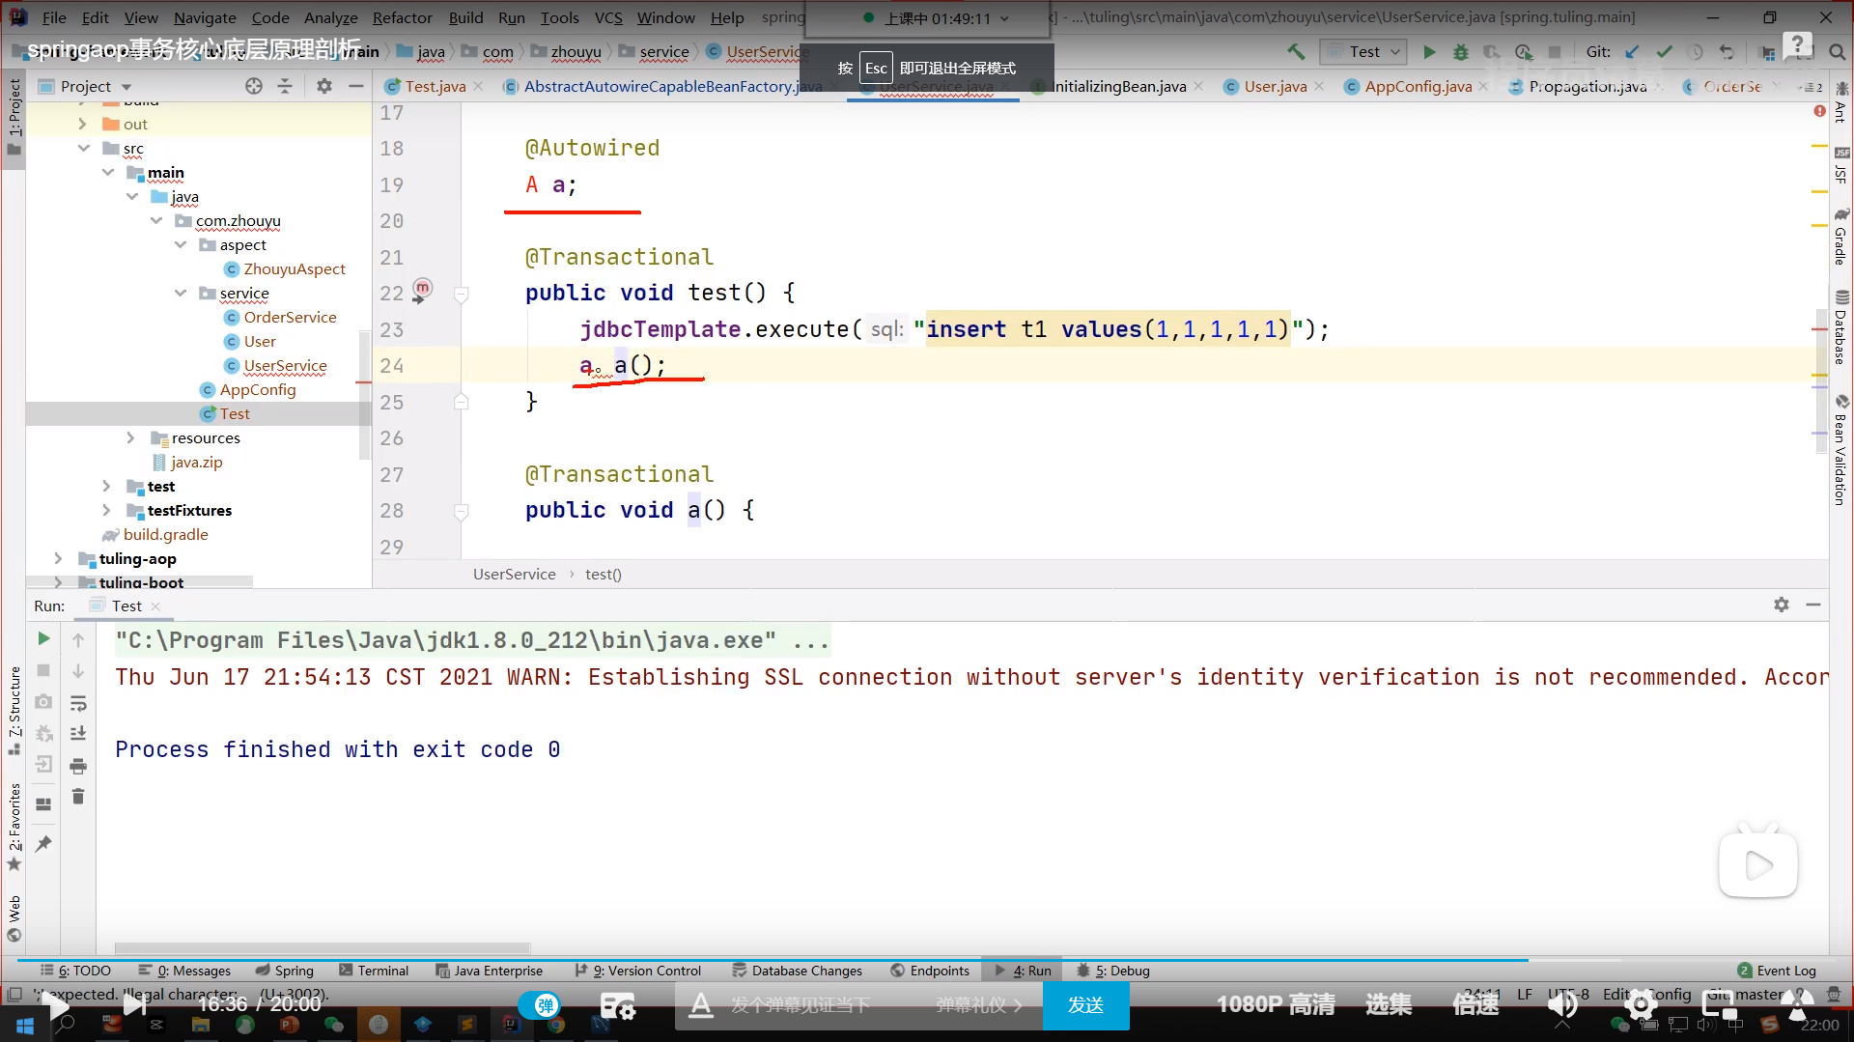The width and height of the screenshot is (1854, 1042).
Task: Open Project Structure icon in toolbar
Action: (1767, 51)
